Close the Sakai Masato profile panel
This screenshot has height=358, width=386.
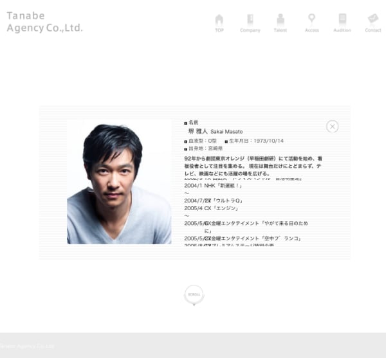pyautogui.click(x=333, y=127)
